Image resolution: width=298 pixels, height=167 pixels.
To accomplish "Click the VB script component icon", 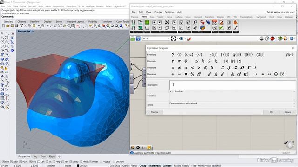I will (208, 22).
